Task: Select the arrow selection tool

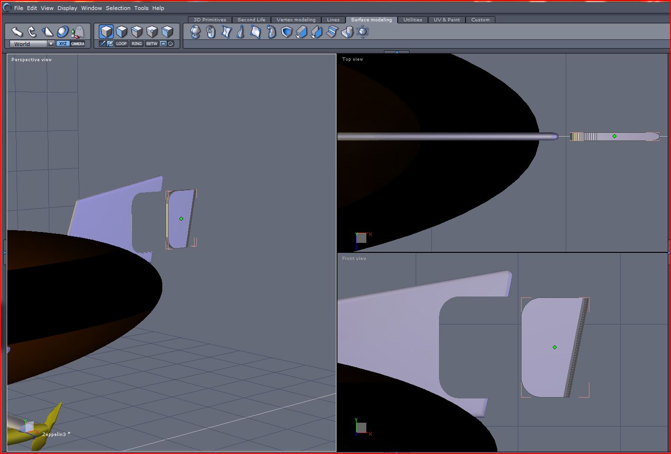Action: click(x=17, y=32)
